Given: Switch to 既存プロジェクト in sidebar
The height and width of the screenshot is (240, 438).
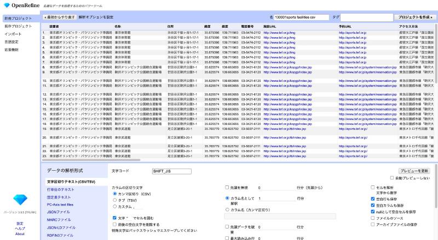Looking at the screenshot, I should point(18,26).
